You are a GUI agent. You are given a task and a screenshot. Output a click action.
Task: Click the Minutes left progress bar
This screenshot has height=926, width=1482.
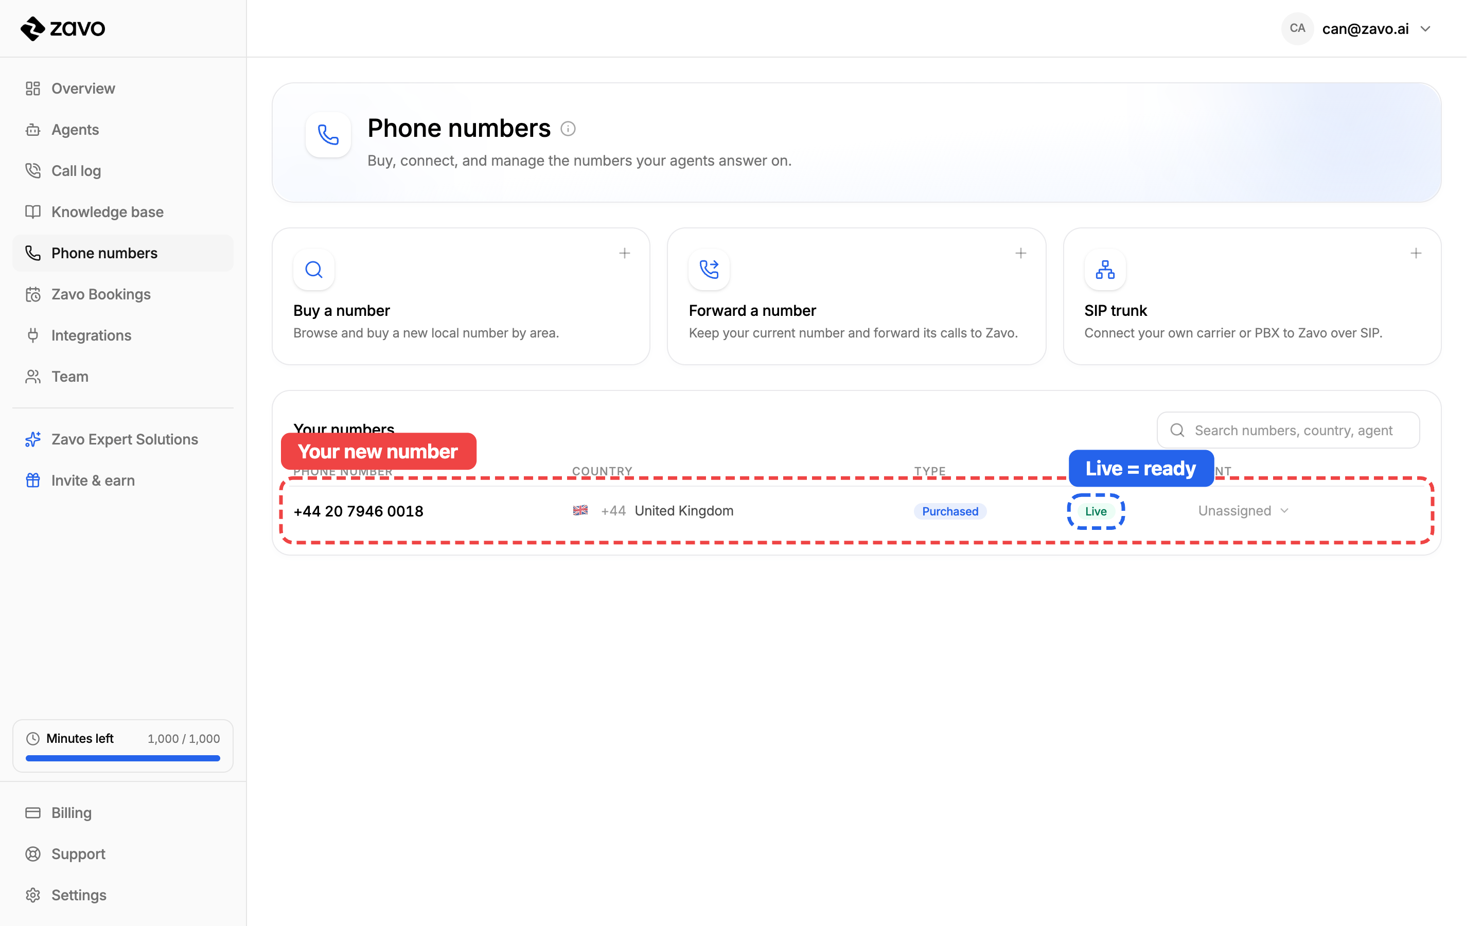(x=122, y=758)
